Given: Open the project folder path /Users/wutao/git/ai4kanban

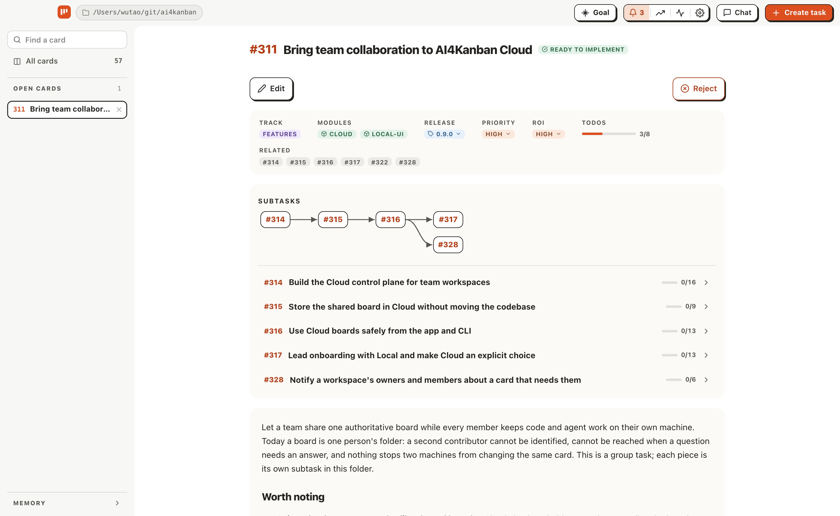Looking at the screenshot, I should [x=139, y=12].
